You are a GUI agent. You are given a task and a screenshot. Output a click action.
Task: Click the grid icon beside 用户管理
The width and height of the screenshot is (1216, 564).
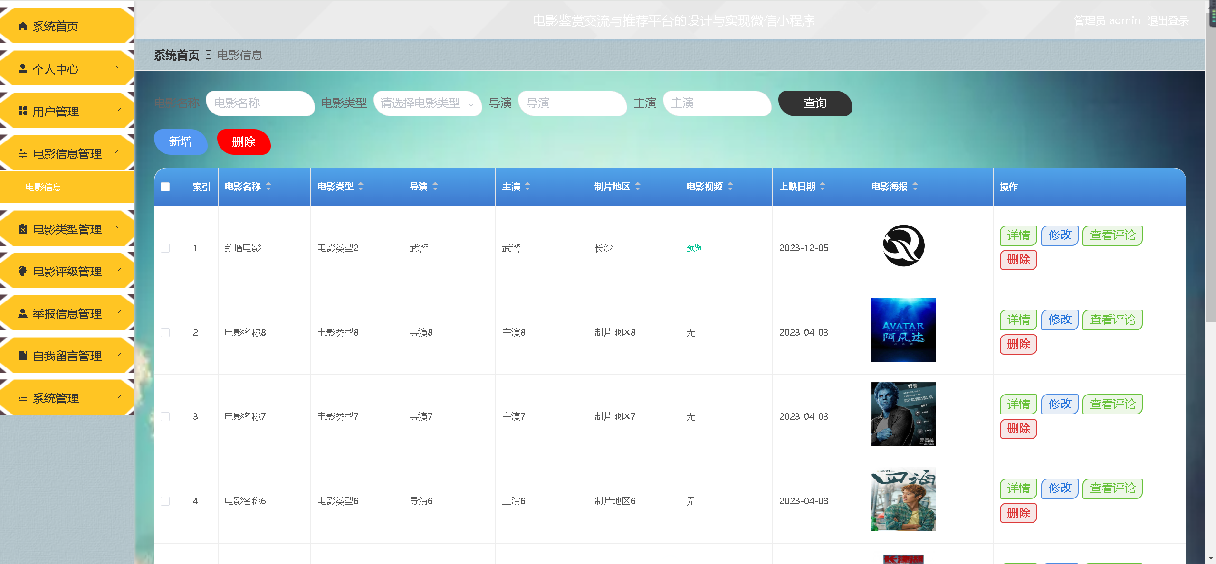click(22, 111)
